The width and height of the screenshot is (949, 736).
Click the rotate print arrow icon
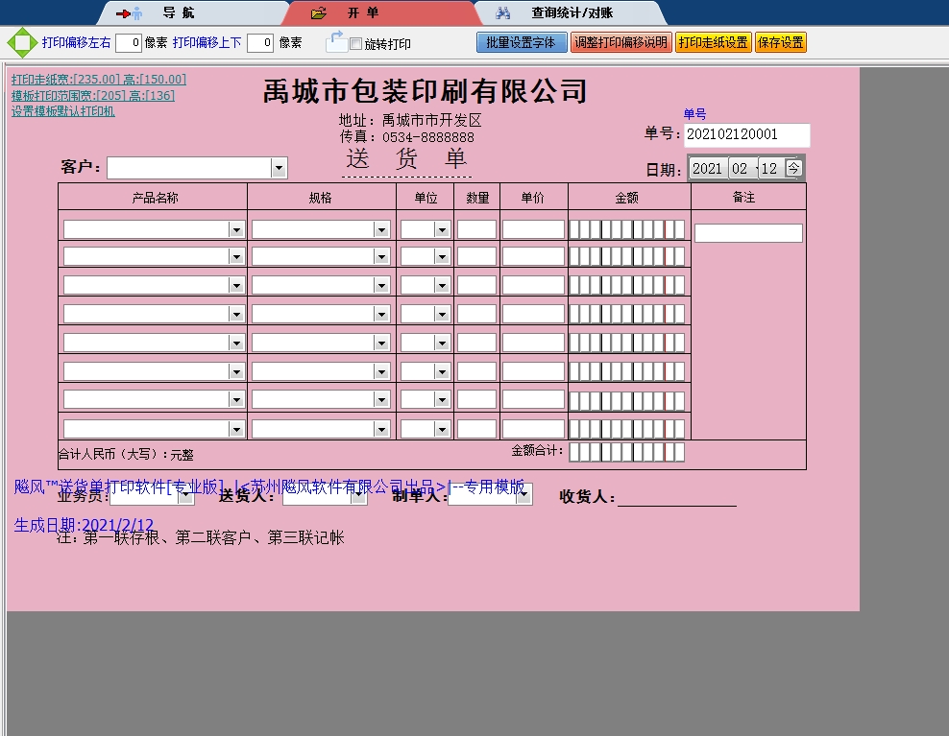pyautogui.click(x=336, y=41)
